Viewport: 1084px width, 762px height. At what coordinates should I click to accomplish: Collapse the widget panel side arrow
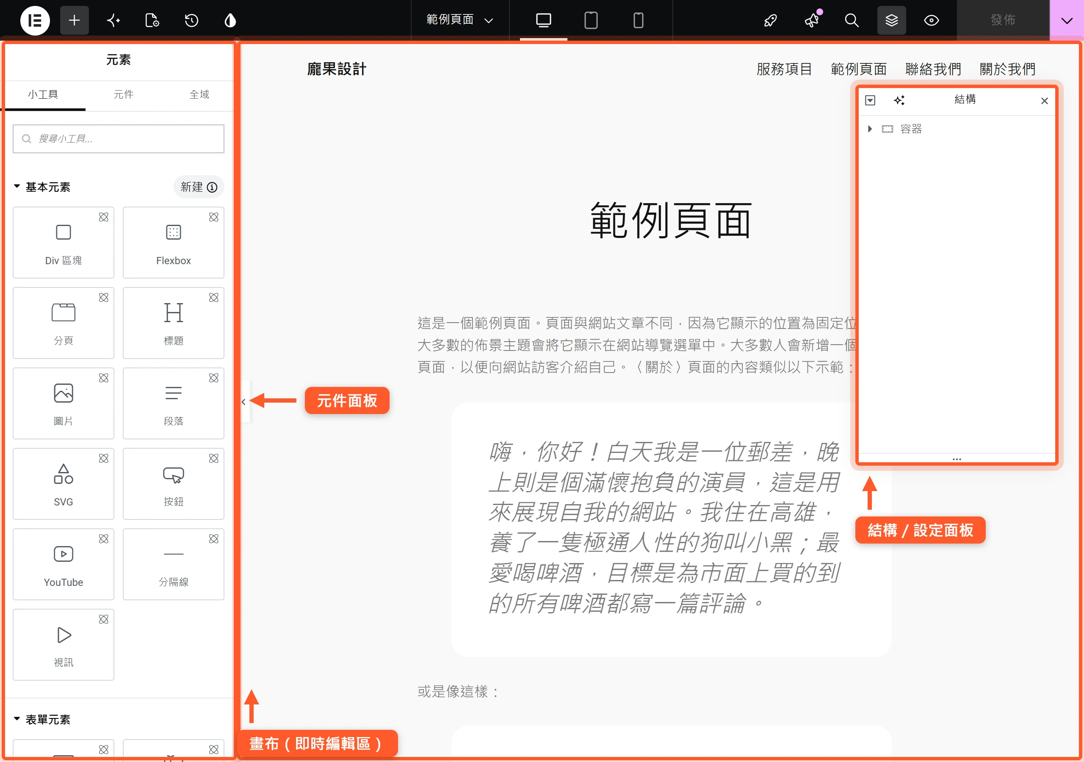(244, 402)
